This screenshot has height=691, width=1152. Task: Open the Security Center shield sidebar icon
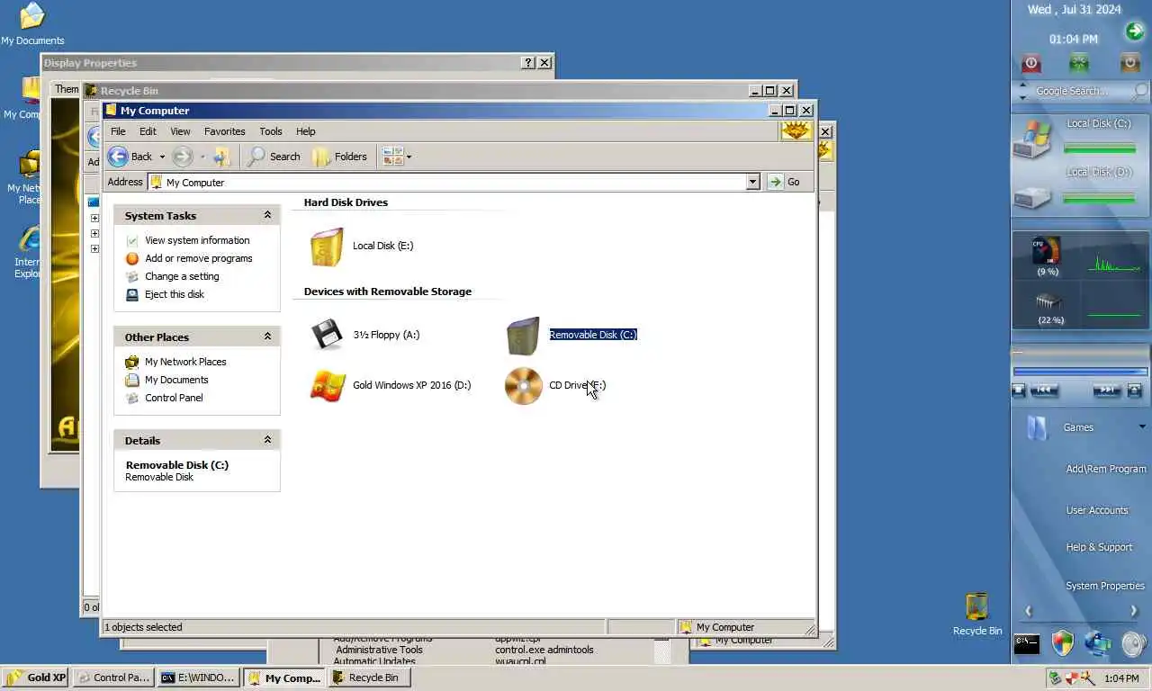pyautogui.click(x=1063, y=642)
